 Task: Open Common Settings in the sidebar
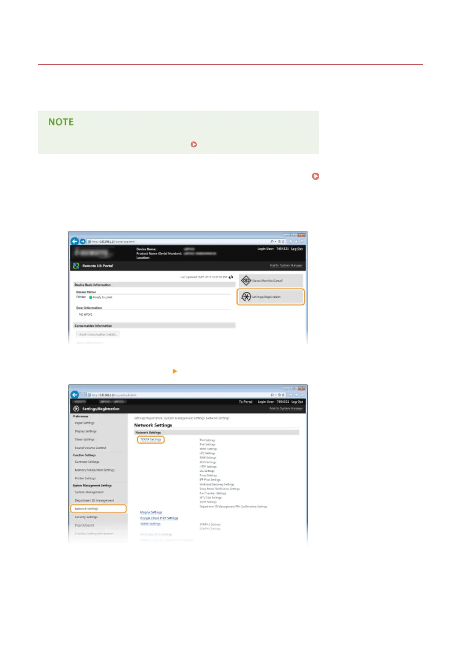click(x=87, y=462)
